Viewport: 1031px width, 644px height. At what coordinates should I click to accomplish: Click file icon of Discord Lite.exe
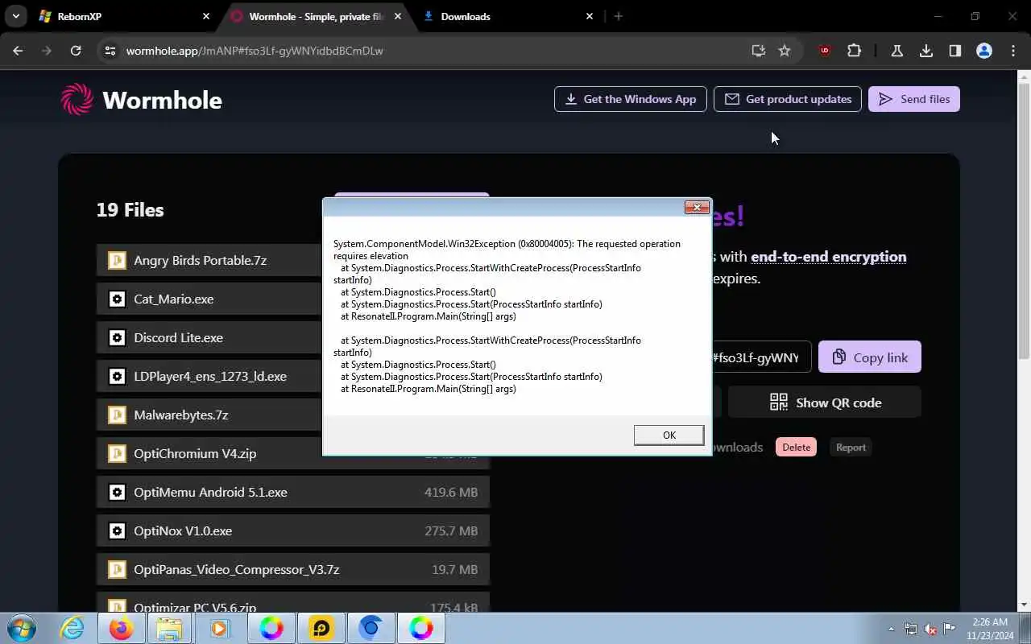117,337
